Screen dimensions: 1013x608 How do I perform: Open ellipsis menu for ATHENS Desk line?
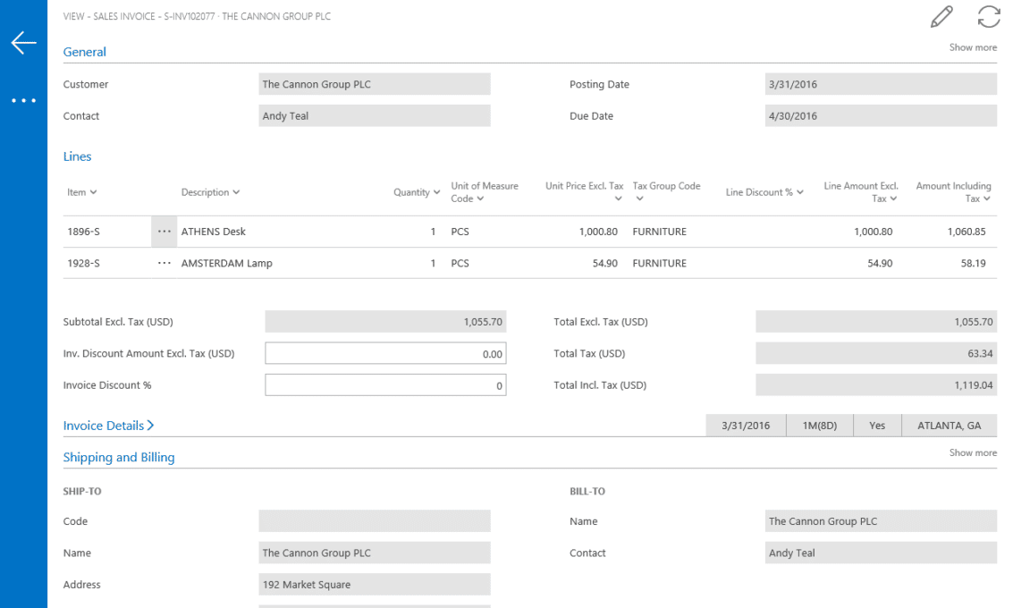(165, 232)
